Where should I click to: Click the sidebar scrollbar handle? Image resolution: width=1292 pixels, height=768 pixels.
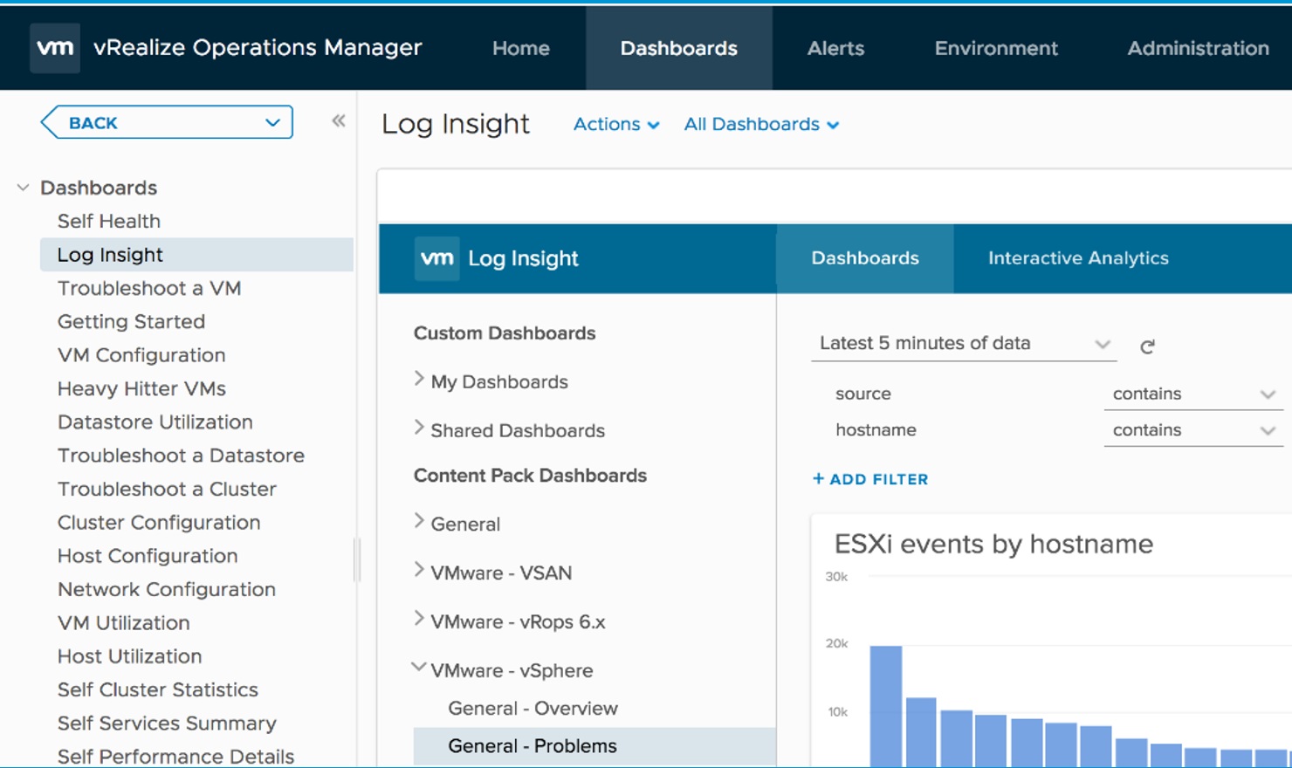click(x=356, y=559)
